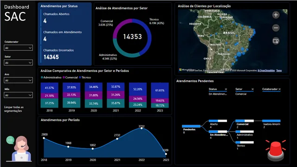Select the 2020 Administrativo bar segment 33.74%

94,103
